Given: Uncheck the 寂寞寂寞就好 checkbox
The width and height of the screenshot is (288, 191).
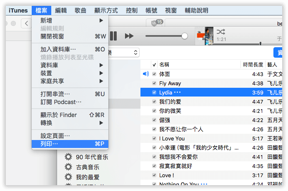Looking at the screenshot, I should (x=154, y=166).
